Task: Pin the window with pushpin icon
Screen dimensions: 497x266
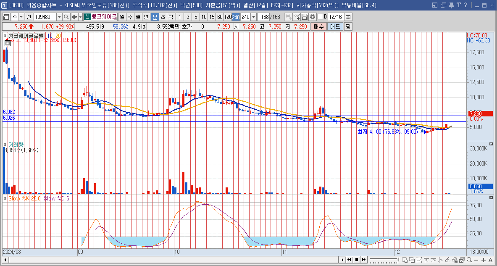Action: coord(451,5)
